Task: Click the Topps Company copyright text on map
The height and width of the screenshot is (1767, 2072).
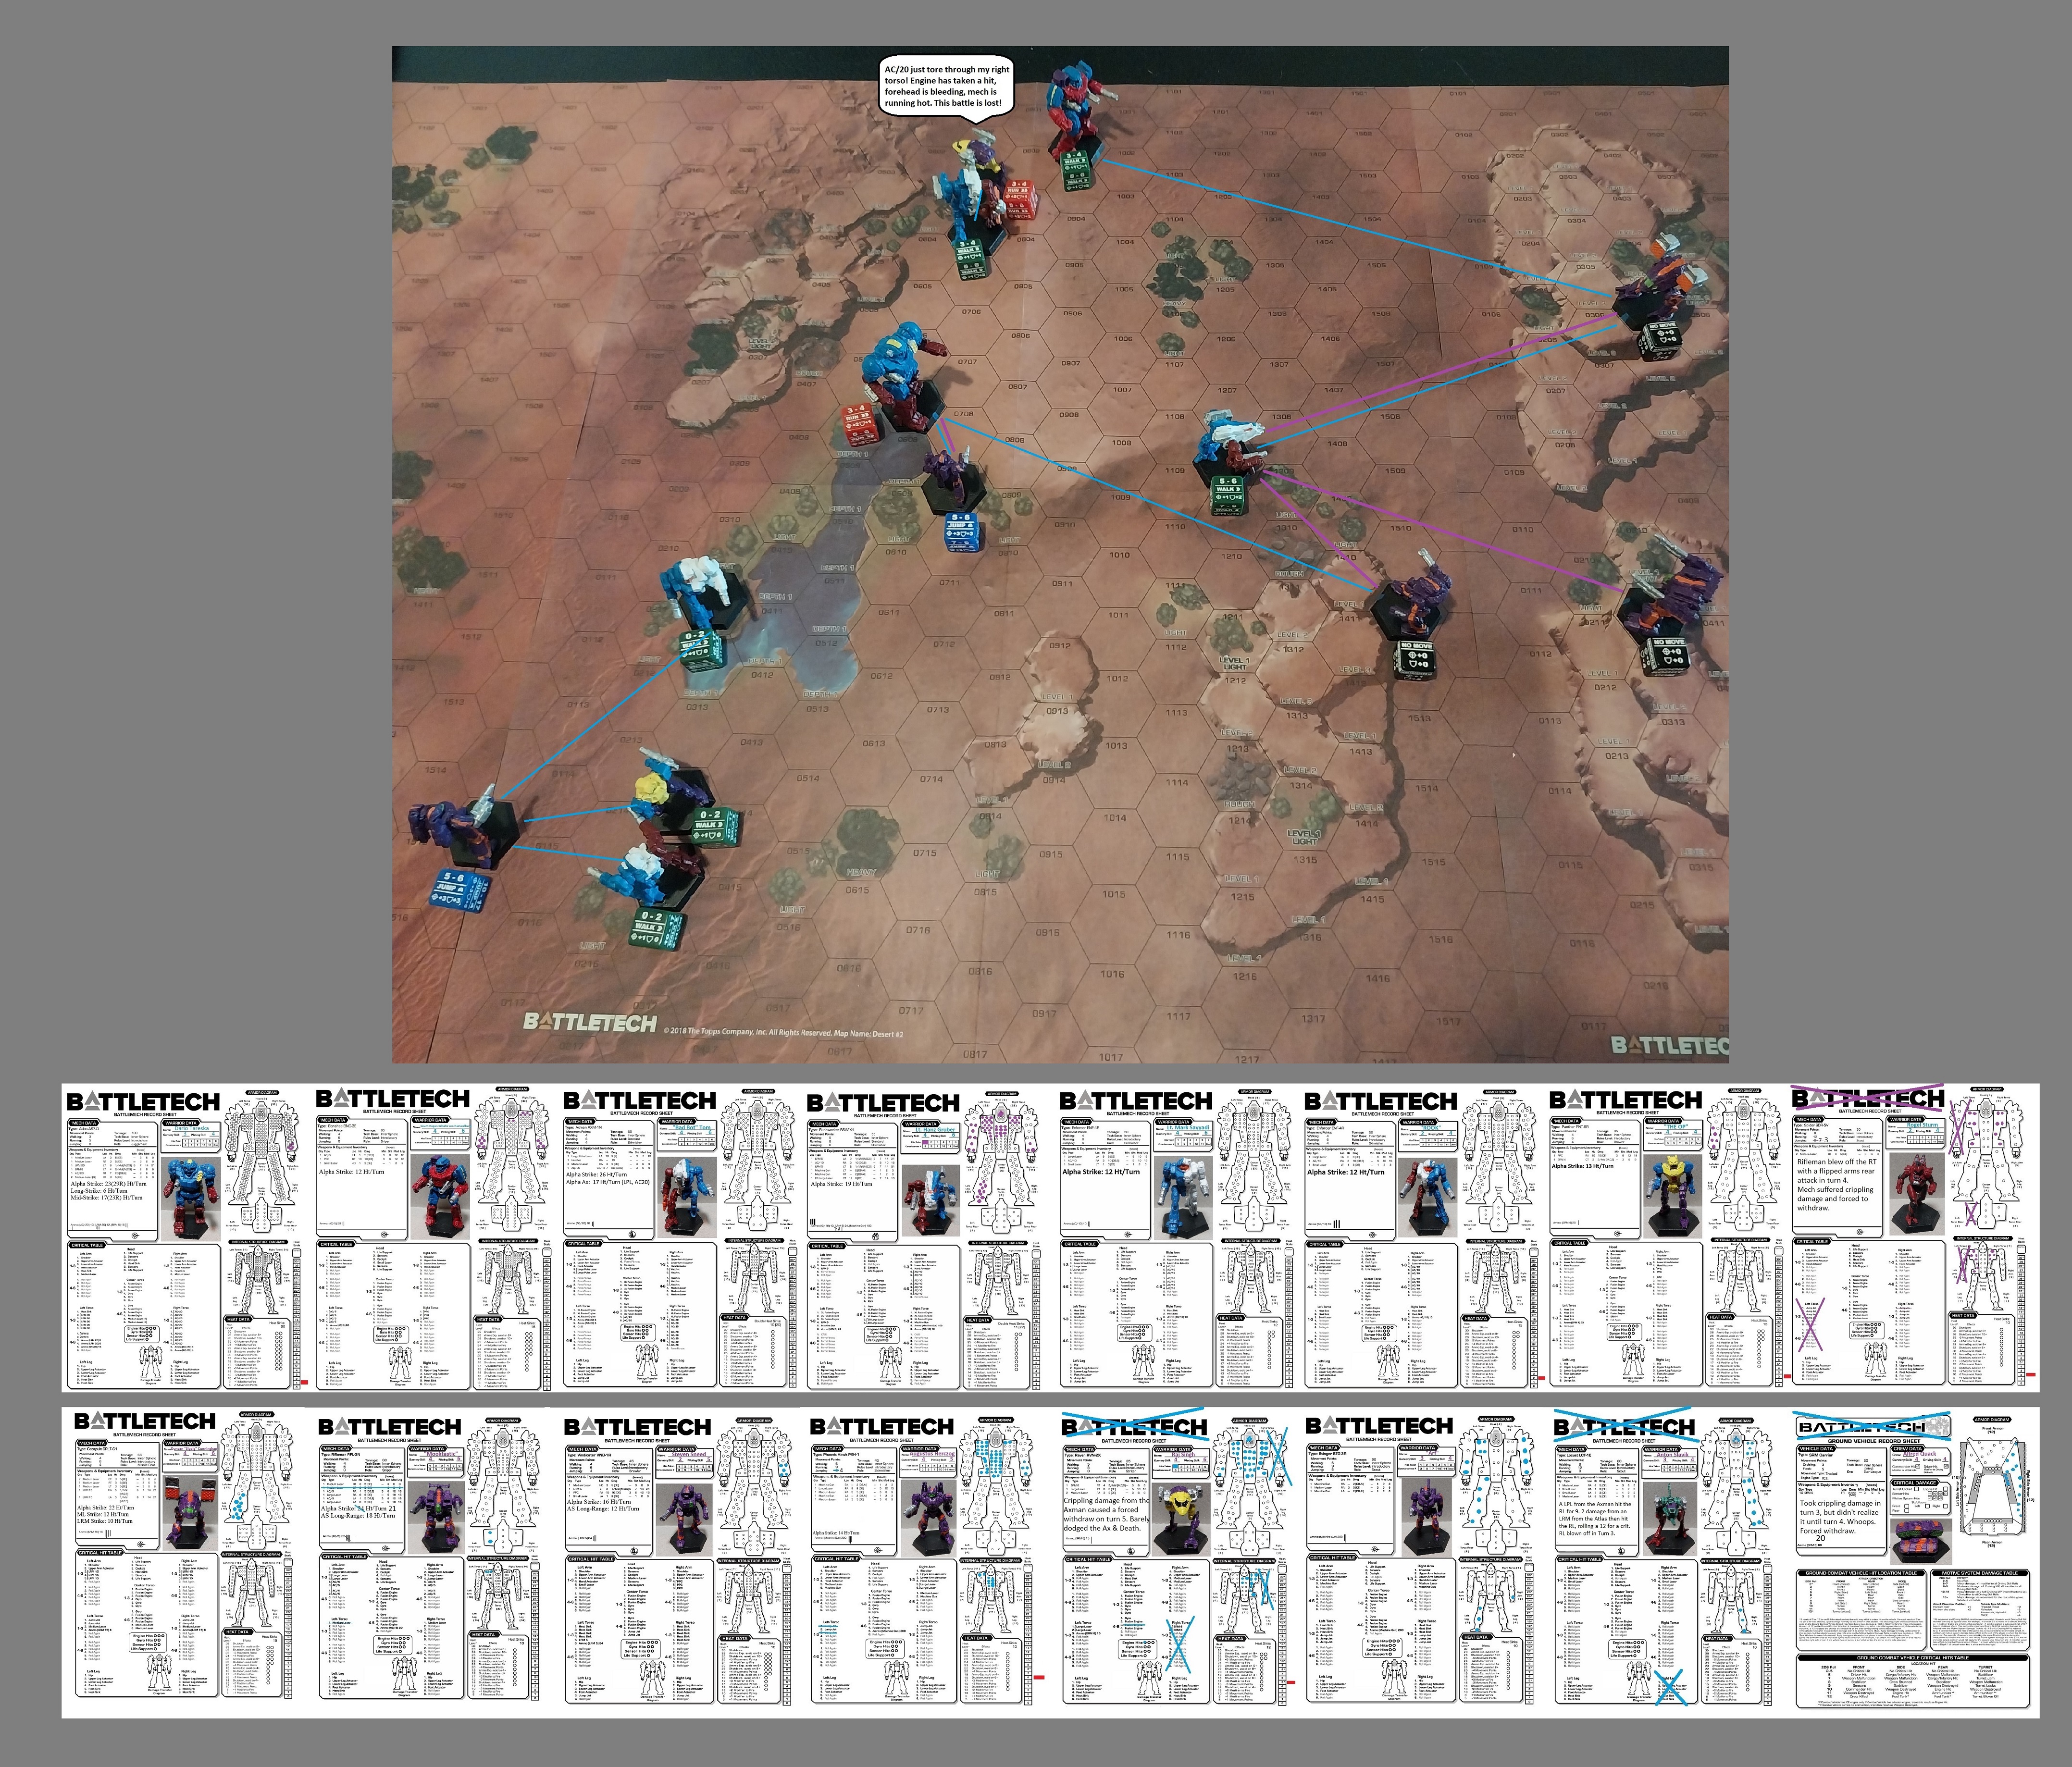Action: (783, 1033)
